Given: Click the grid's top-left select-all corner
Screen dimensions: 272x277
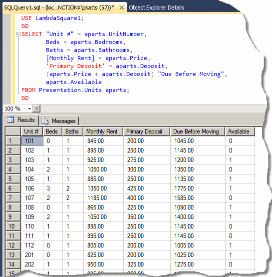Looking at the screenshot, I should (13, 131).
